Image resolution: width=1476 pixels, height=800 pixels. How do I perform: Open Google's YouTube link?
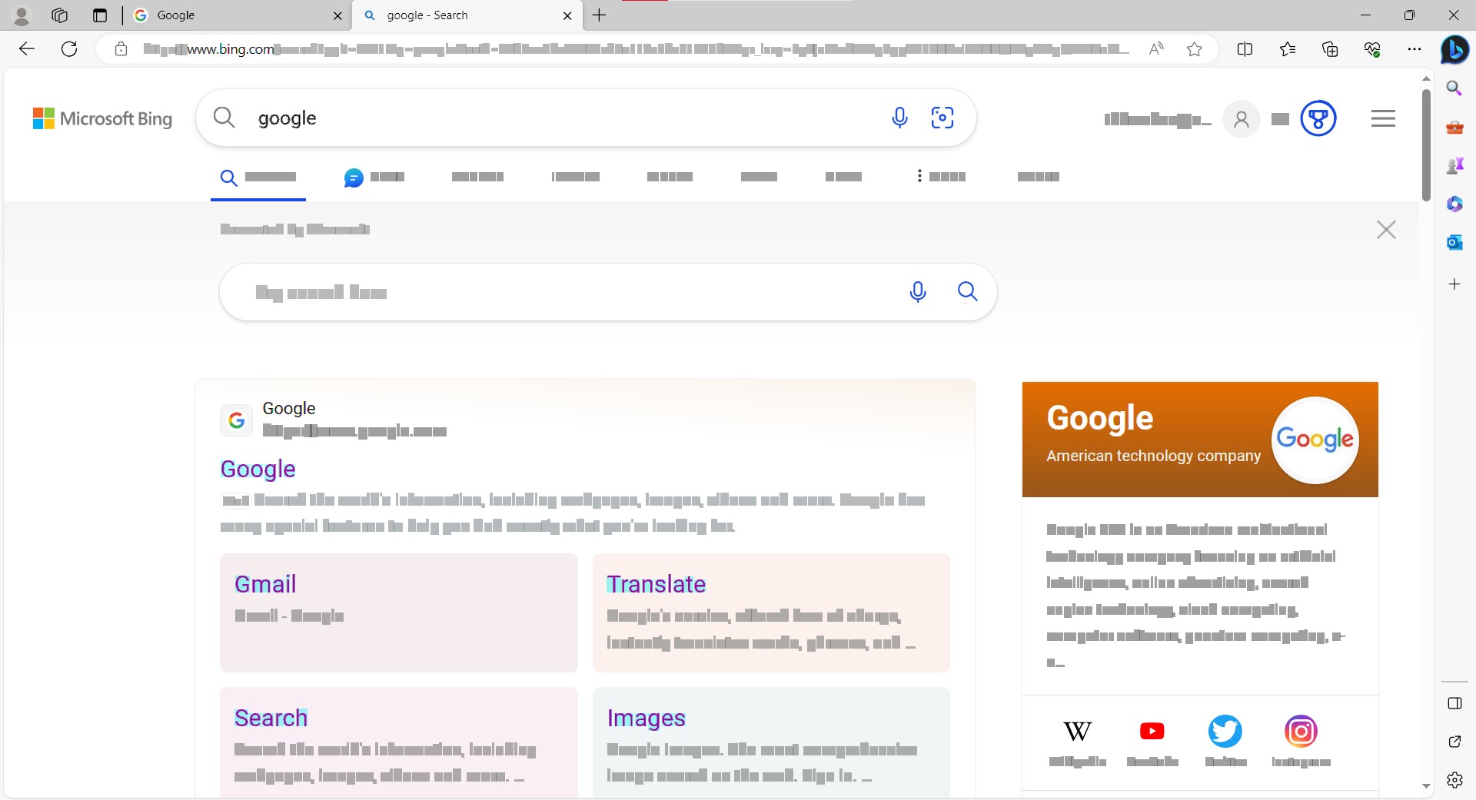(1152, 742)
